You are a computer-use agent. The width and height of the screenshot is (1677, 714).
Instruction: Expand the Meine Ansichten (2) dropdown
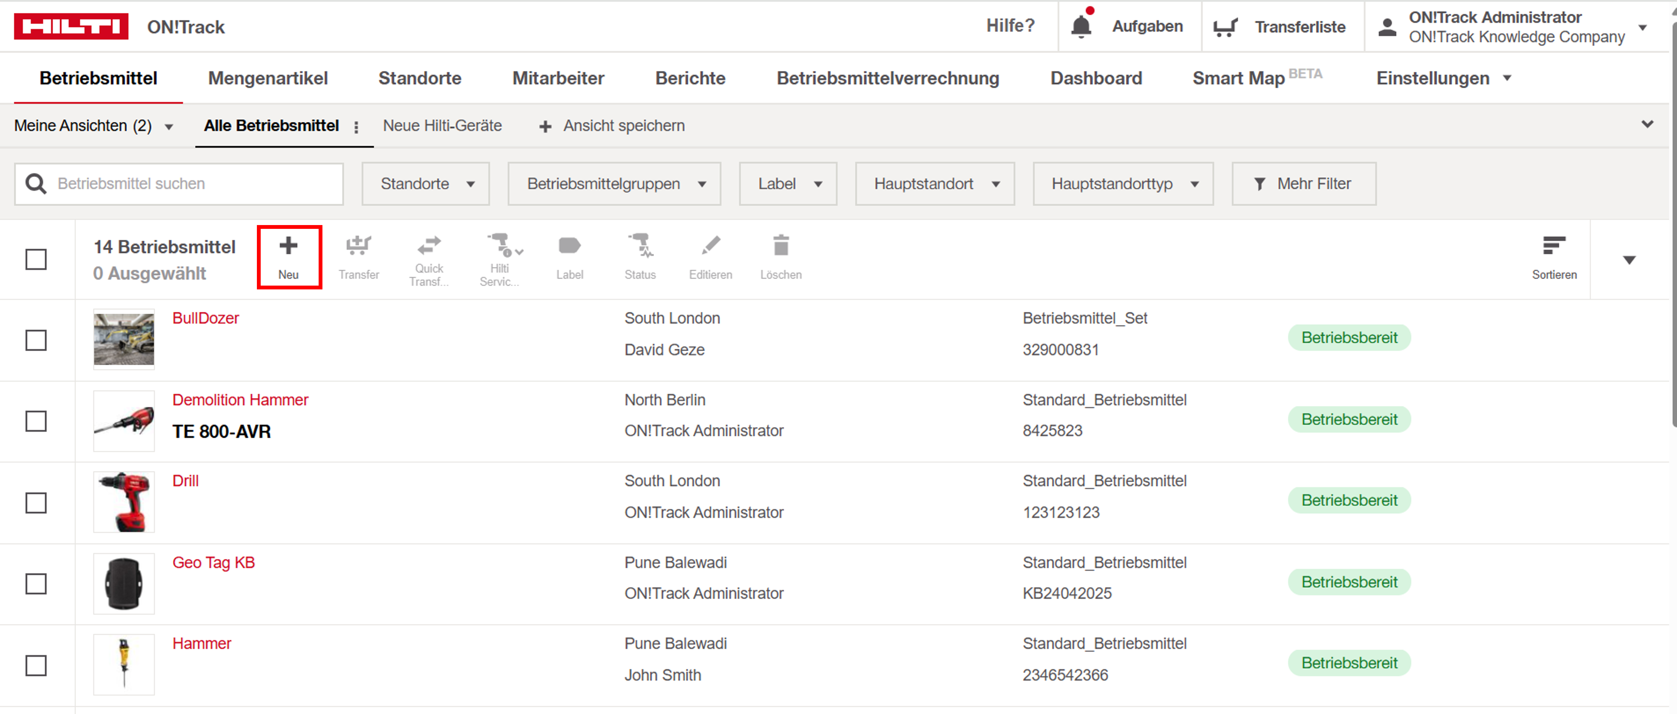[94, 126]
